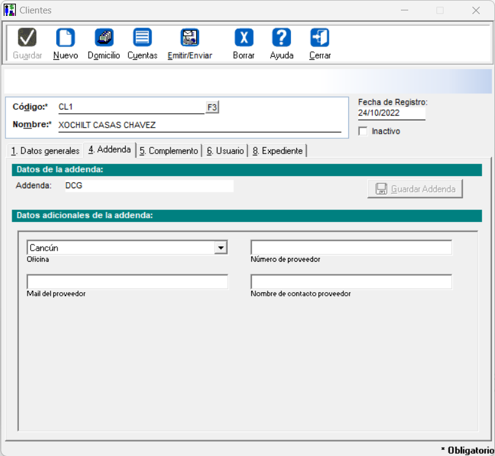Click the Cerrar exit icon
The image size is (495, 456).
pos(320,38)
